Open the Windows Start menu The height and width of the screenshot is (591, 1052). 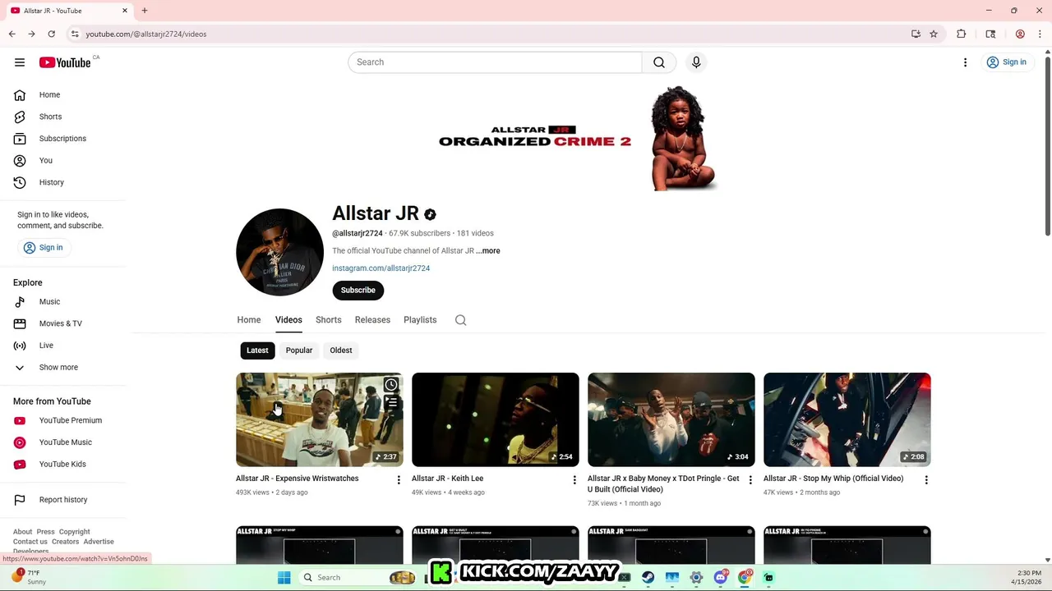pos(284,578)
